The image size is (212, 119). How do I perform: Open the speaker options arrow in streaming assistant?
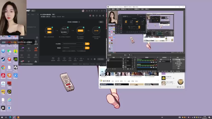pyautogui.click(x=83, y=59)
